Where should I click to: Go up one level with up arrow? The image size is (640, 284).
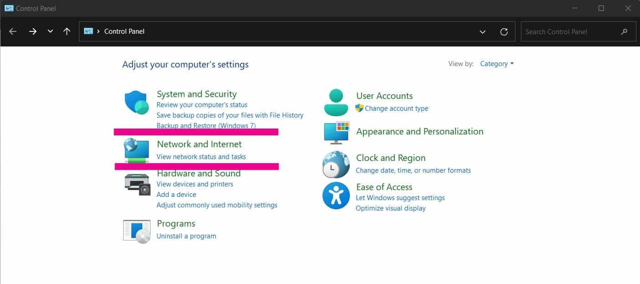tap(67, 31)
